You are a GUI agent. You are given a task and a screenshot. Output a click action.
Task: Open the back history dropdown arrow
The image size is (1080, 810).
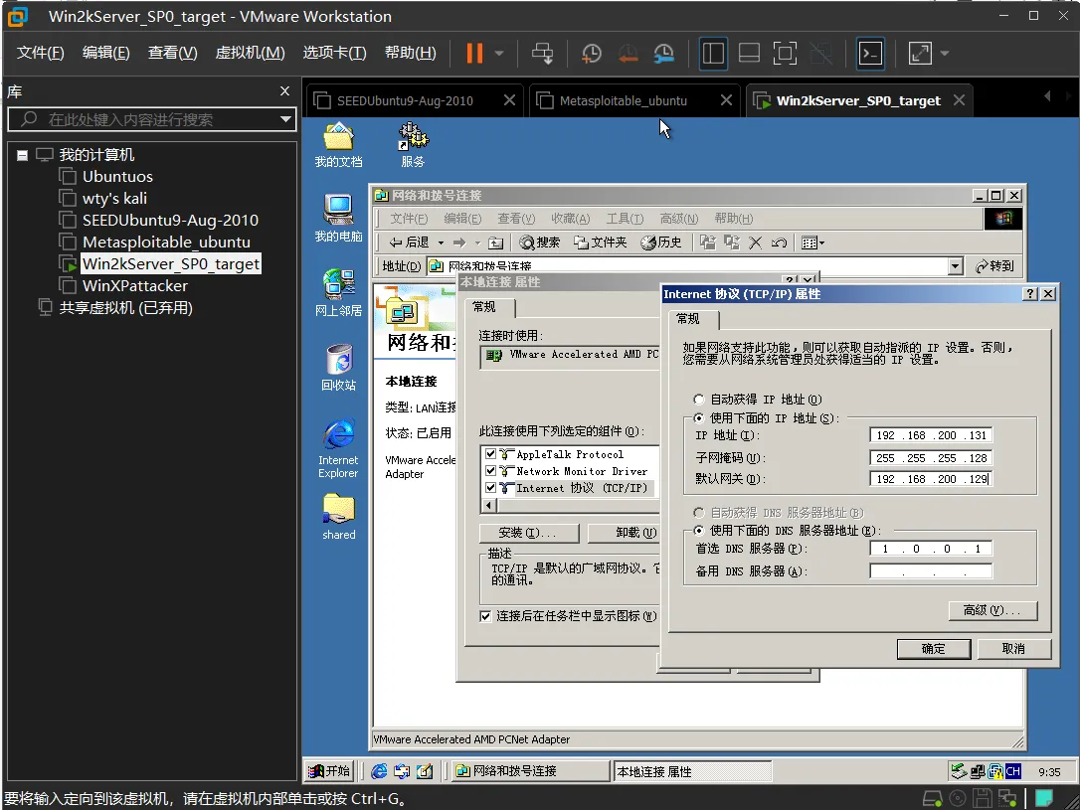tap(441, 243)
